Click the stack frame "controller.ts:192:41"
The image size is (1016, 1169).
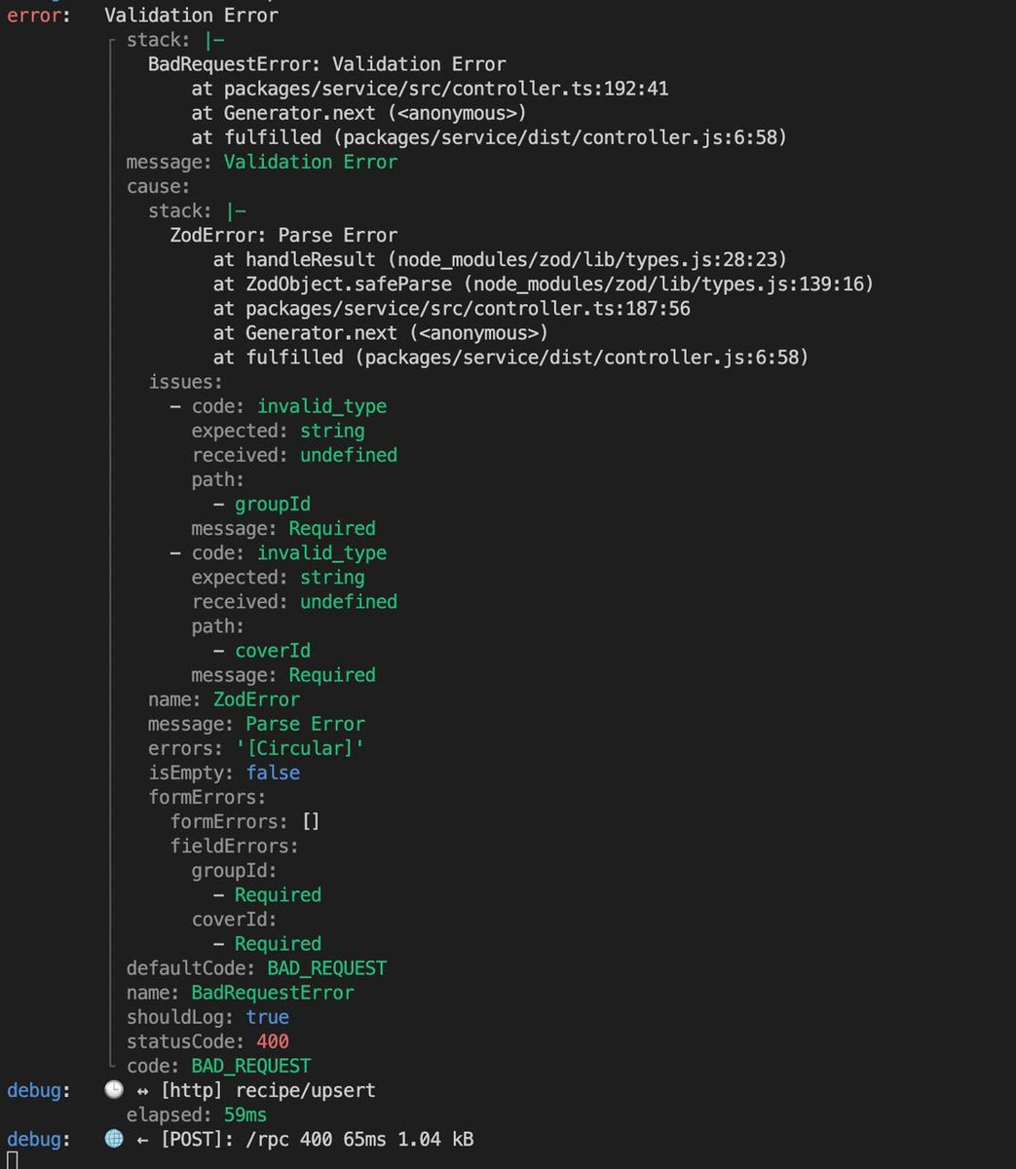click(430, 89)
